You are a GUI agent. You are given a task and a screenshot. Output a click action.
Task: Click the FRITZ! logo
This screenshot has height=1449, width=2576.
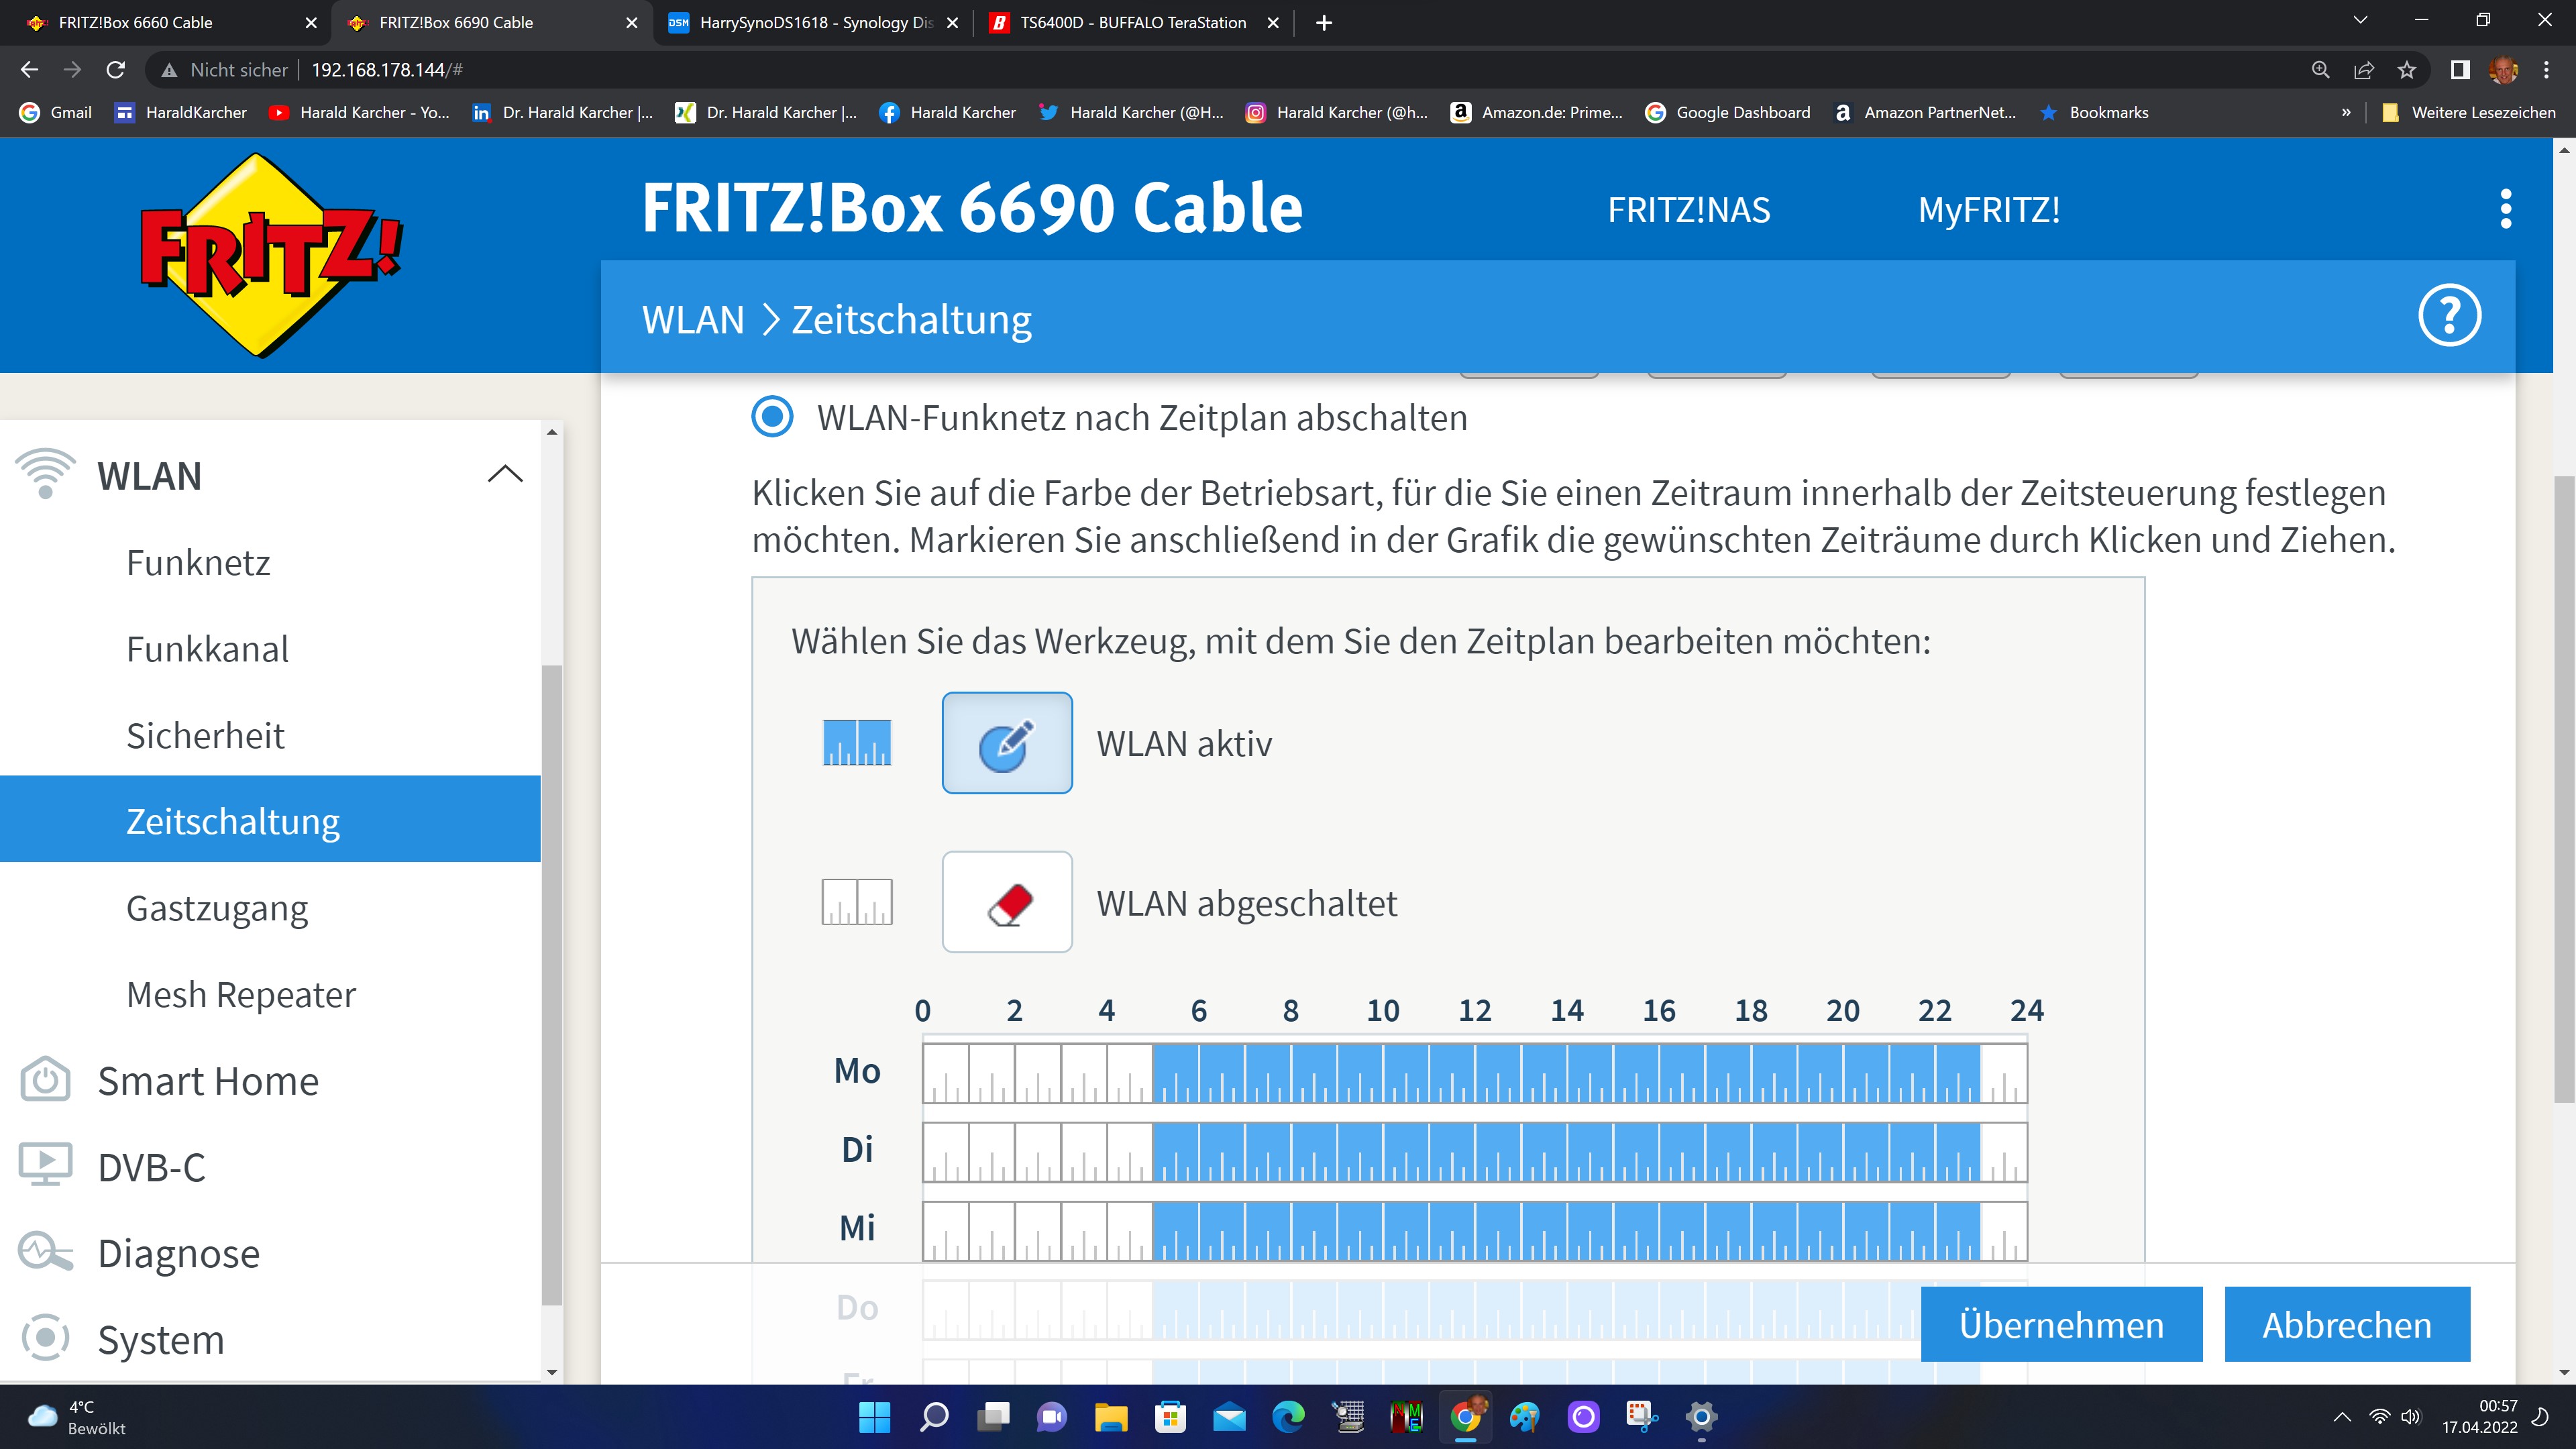[270, 255]
